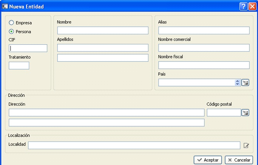Click the edit icon beside Localidad
Screen dimensions: 258x165
(x=246, y=145)
